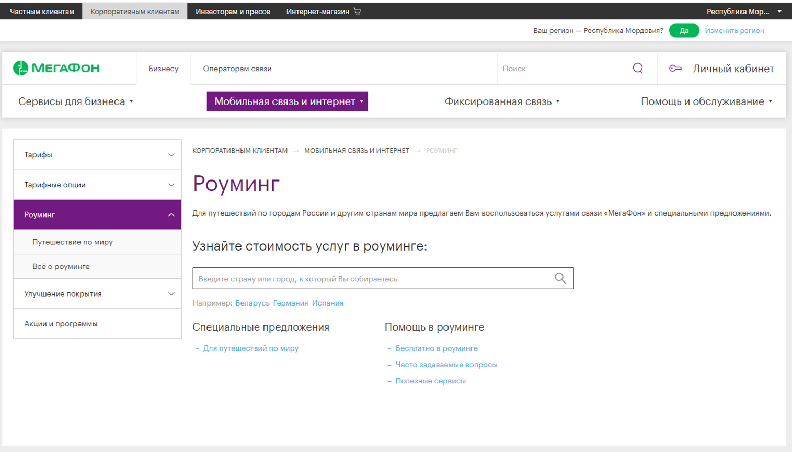
Task: Click the МОБИЛЬНАЯ СВЯЗЬ И ИНТЕРНЕТ breadcrumb
Action: point(357,151)
